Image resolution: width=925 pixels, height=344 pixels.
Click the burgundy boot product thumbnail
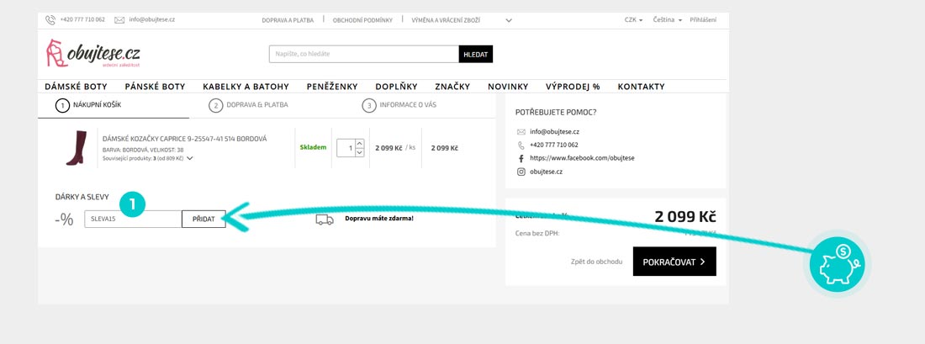pos(76,147)
